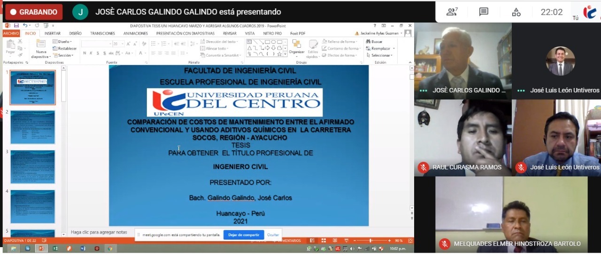Viewport: 601px width, 256px height.
Task: Open Efectos de forma dropdown
Action: point(340,55)
